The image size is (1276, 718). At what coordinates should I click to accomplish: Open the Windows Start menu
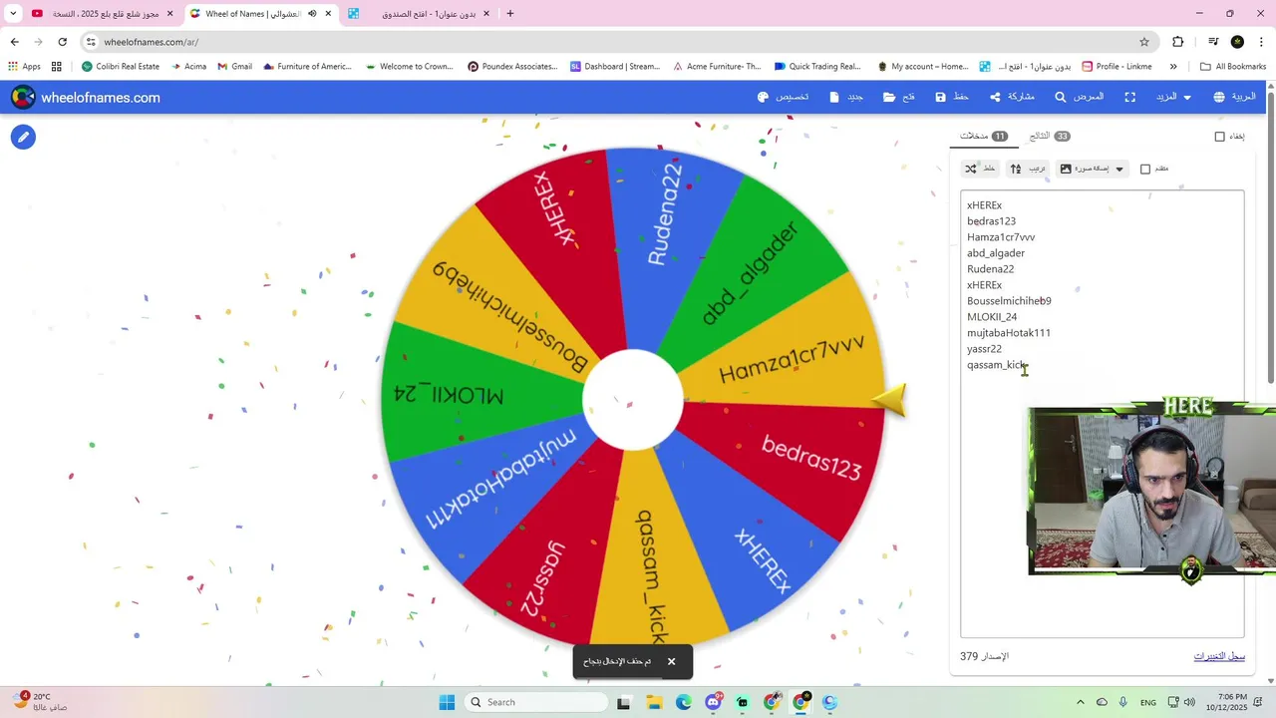tap(447, 702)
